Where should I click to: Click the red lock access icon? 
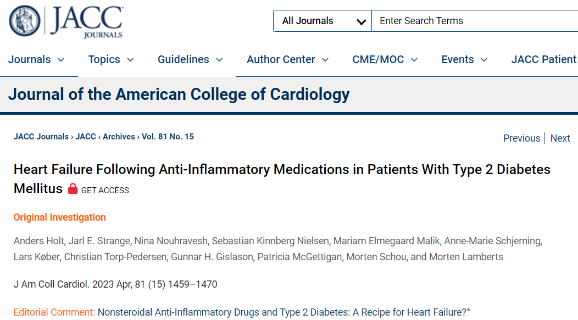(x=73, y=188)
